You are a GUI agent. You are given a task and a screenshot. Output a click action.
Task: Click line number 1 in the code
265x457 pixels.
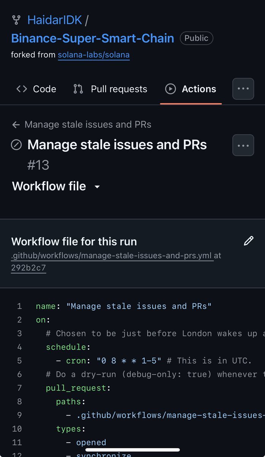19,306
